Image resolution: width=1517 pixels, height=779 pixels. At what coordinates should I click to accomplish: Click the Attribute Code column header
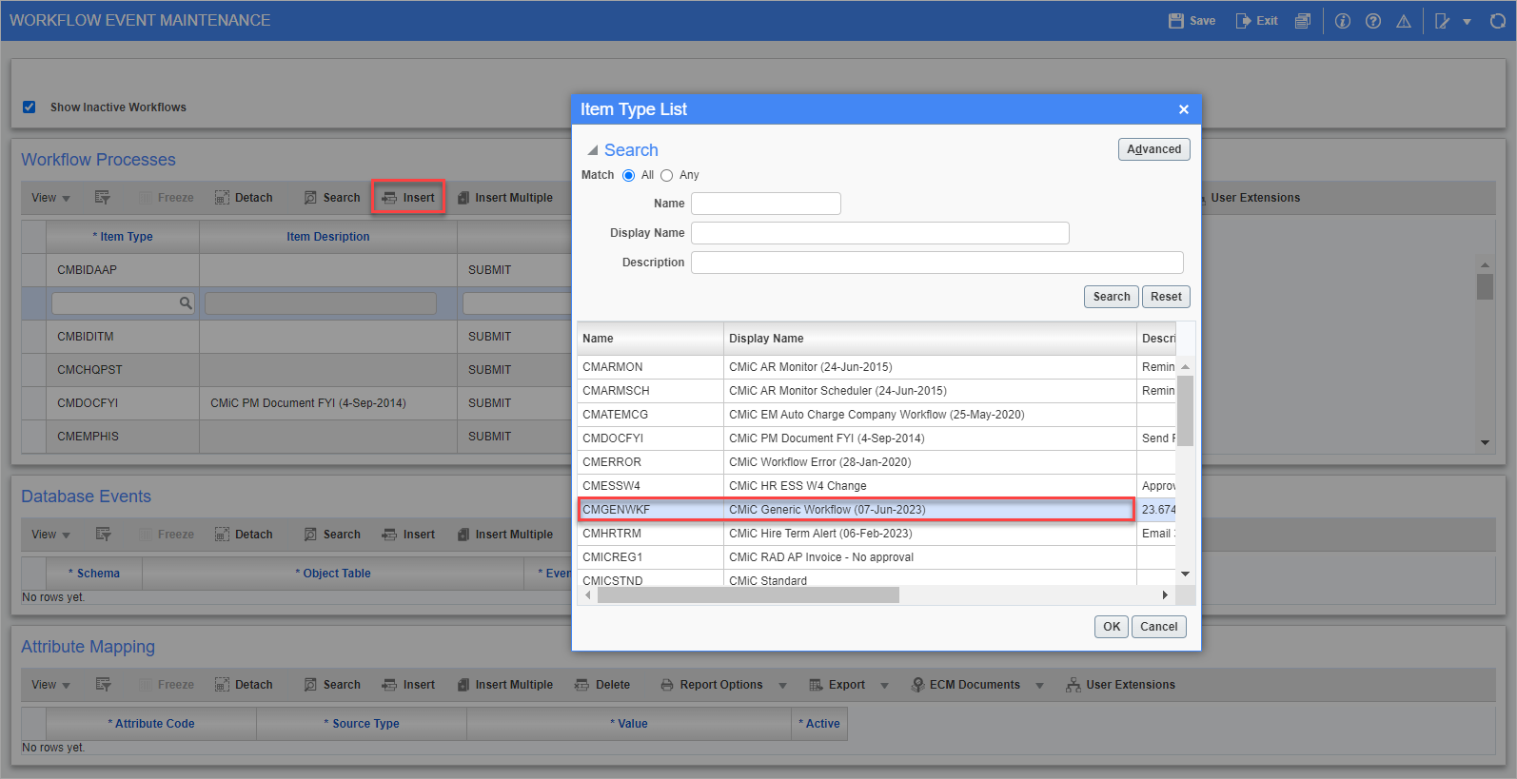(151, 724)
